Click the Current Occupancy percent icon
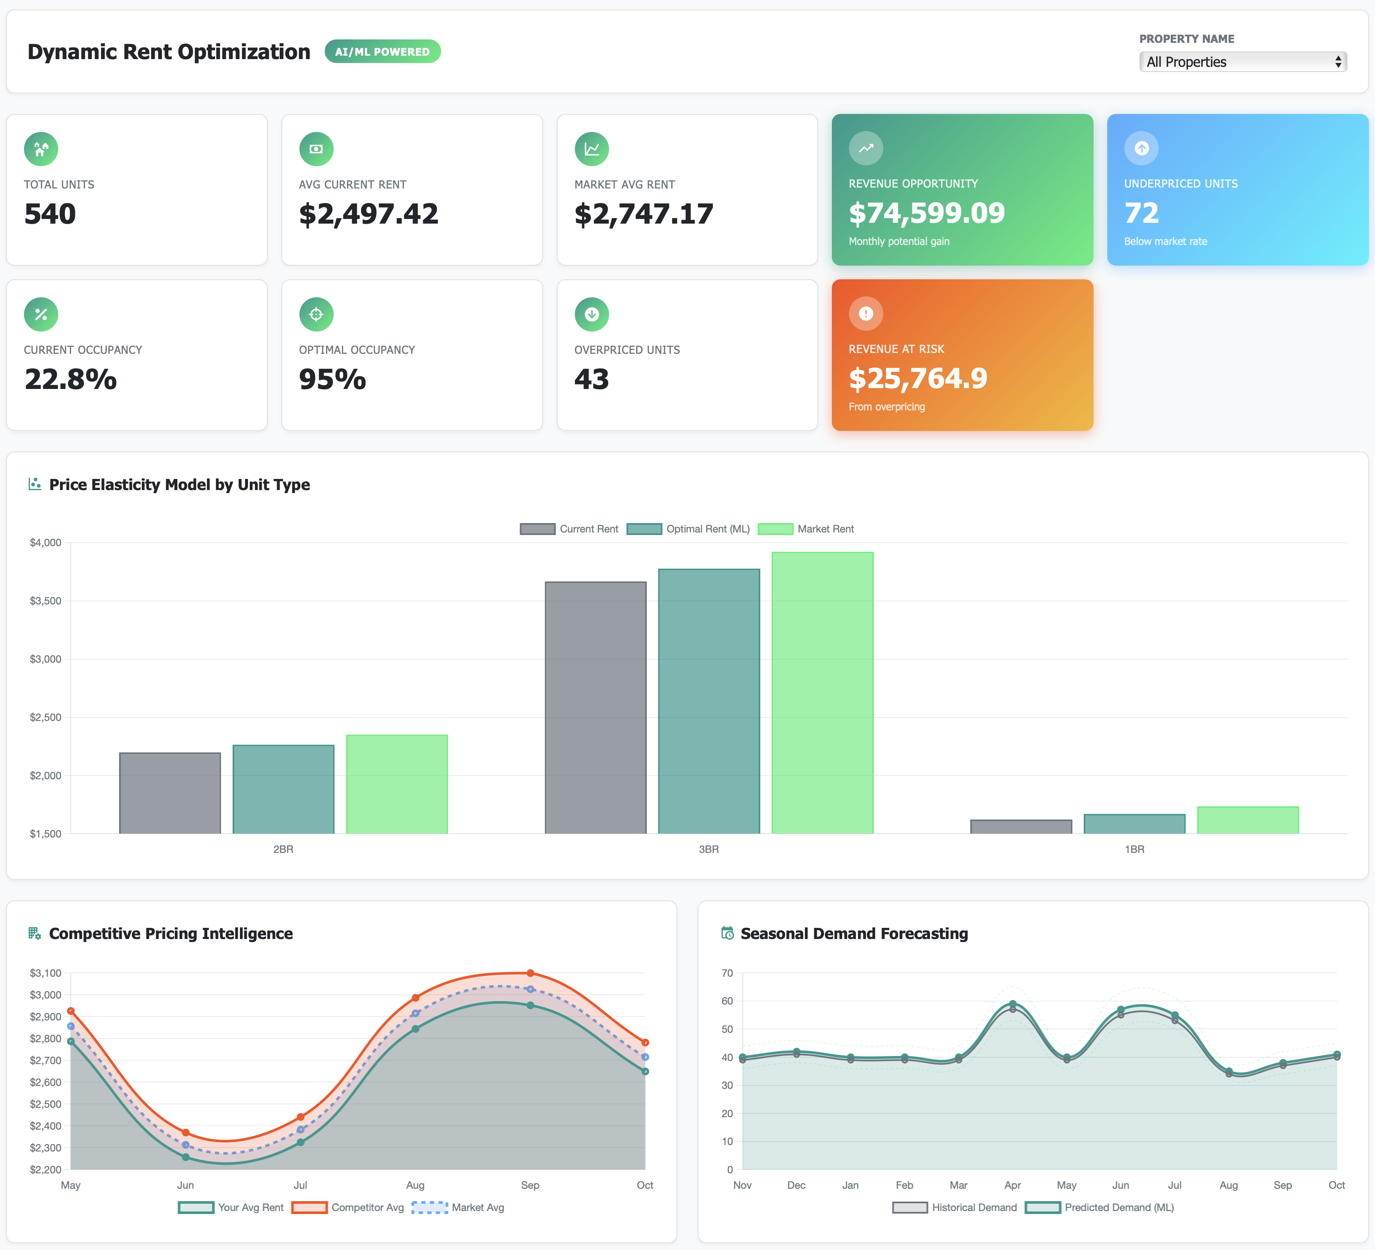1375x1250 pixels. (x=41, y=314)
